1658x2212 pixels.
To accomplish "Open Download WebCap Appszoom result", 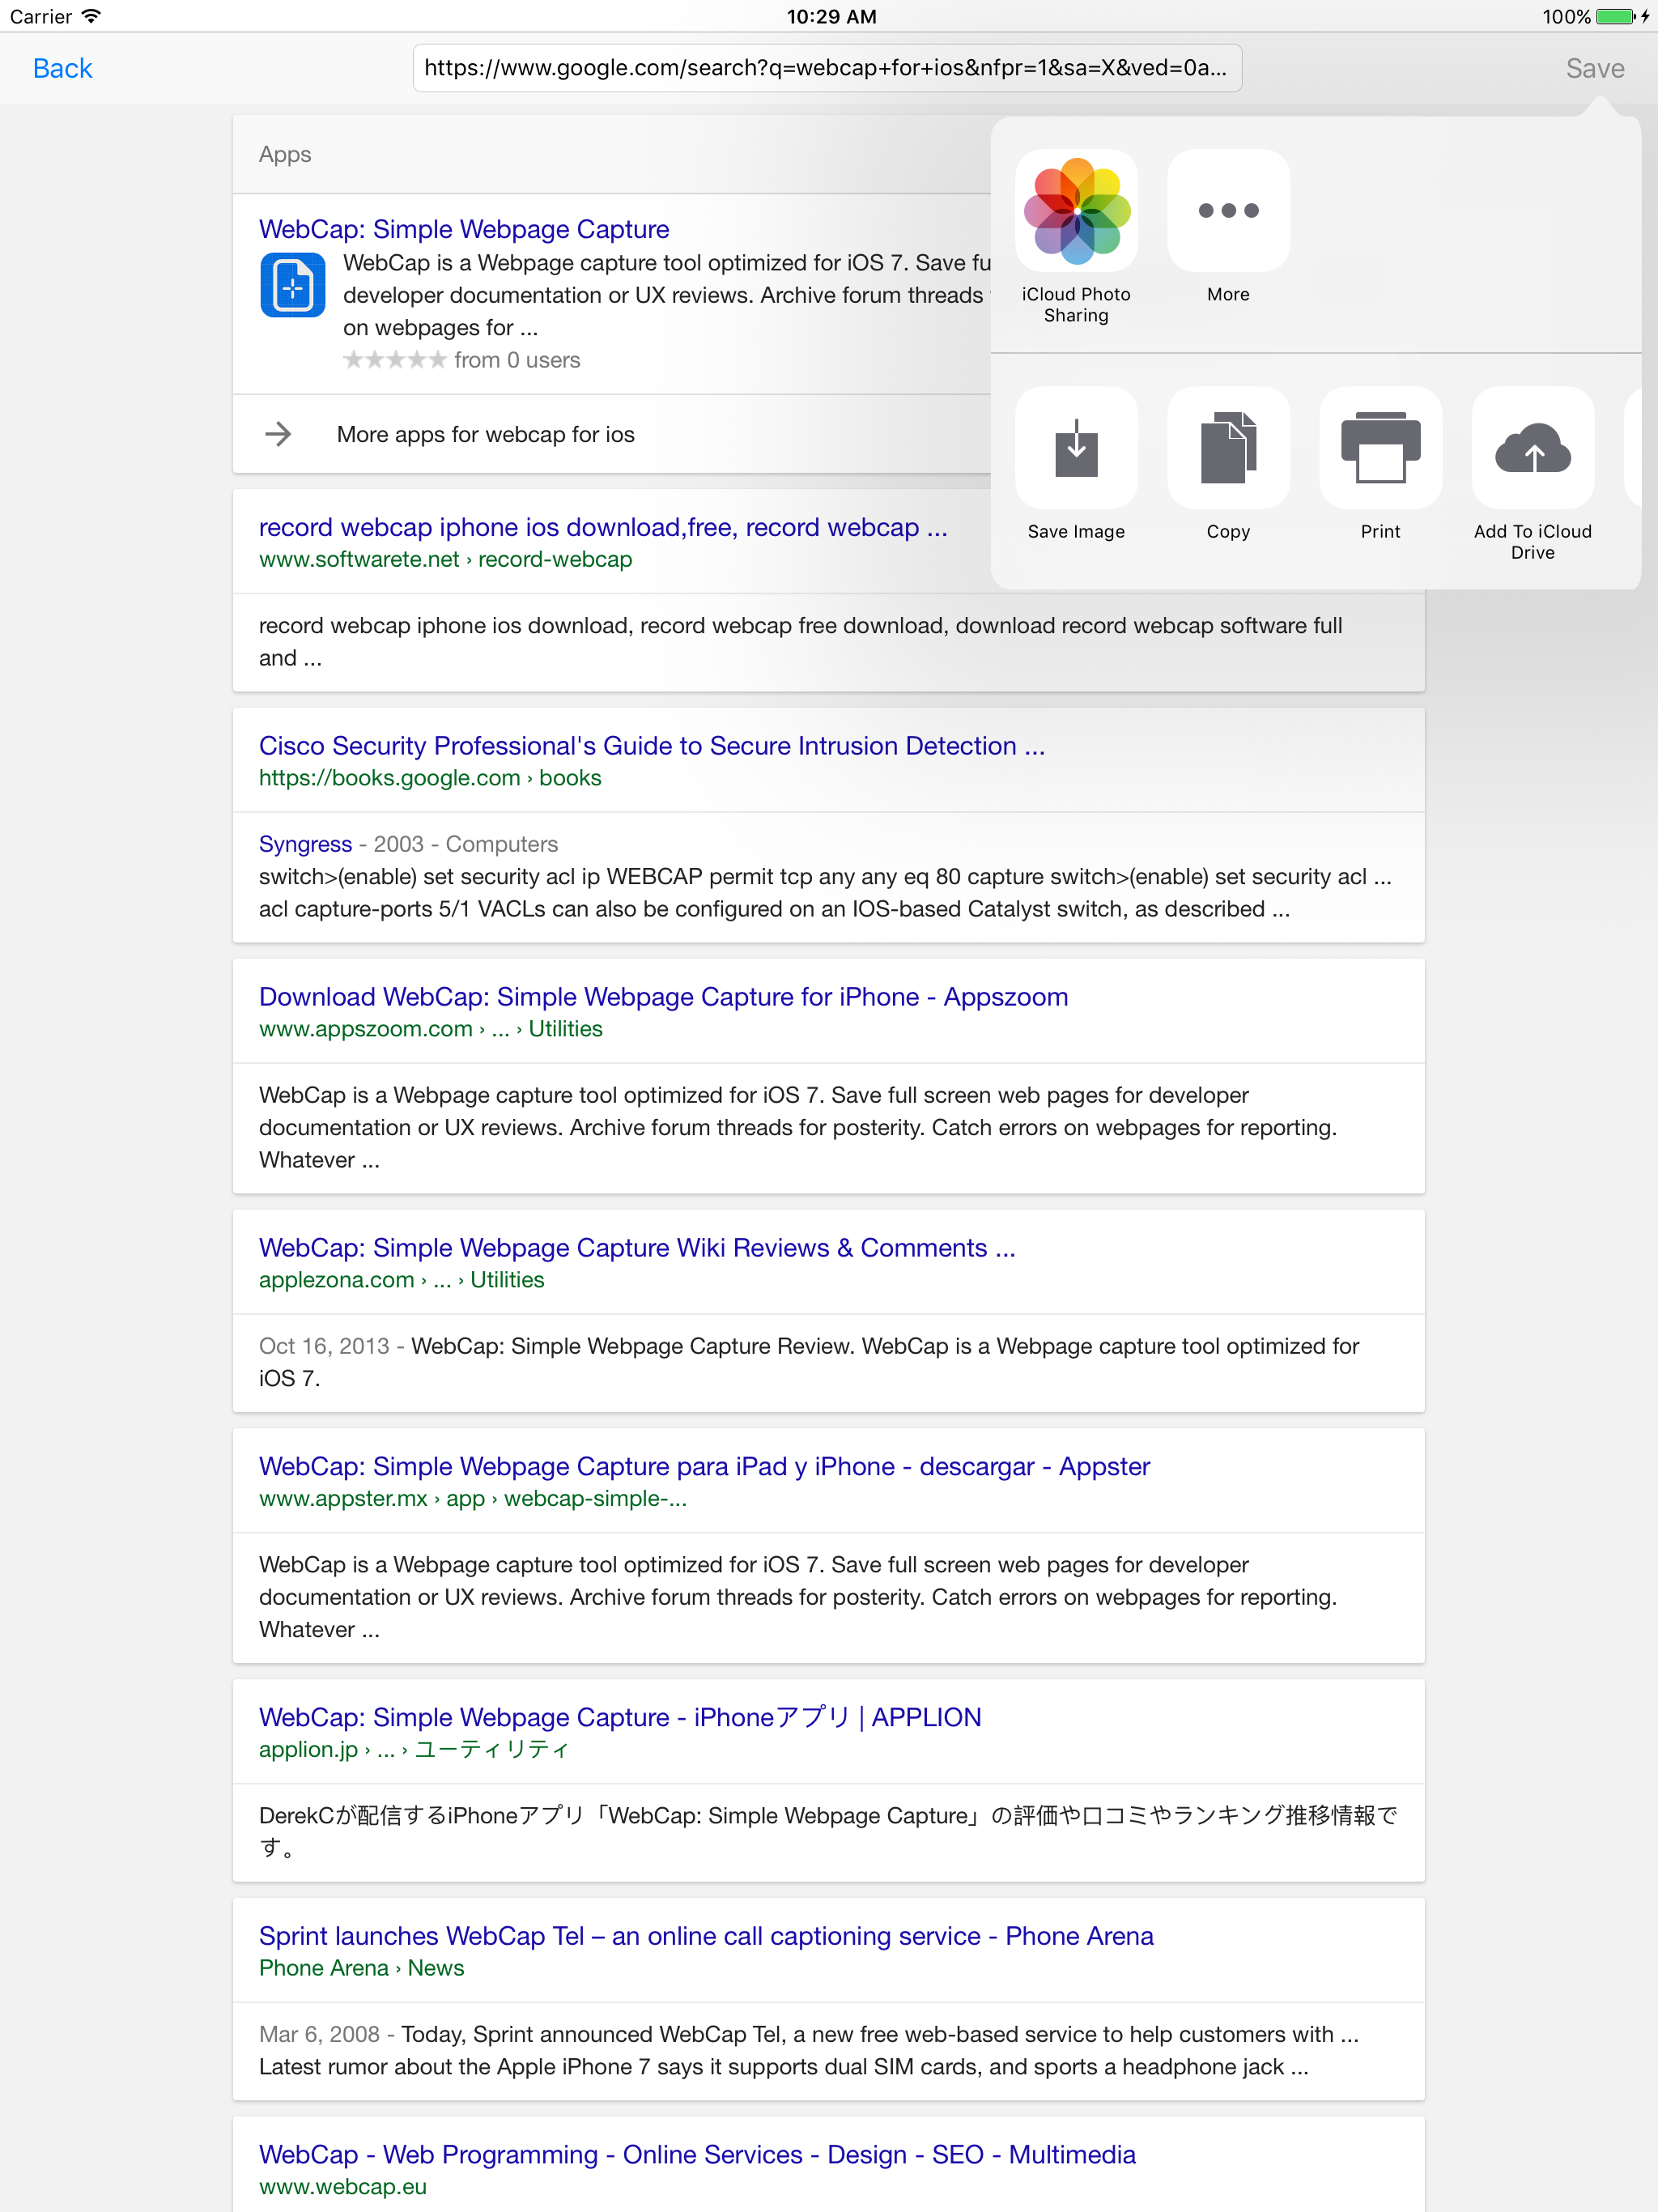I will coord(663,997).
